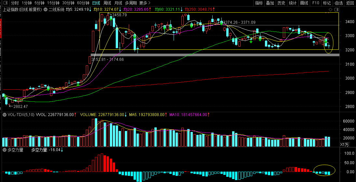
Task: Switch to the 周线 weekly tab
Action: pos(107,3)
